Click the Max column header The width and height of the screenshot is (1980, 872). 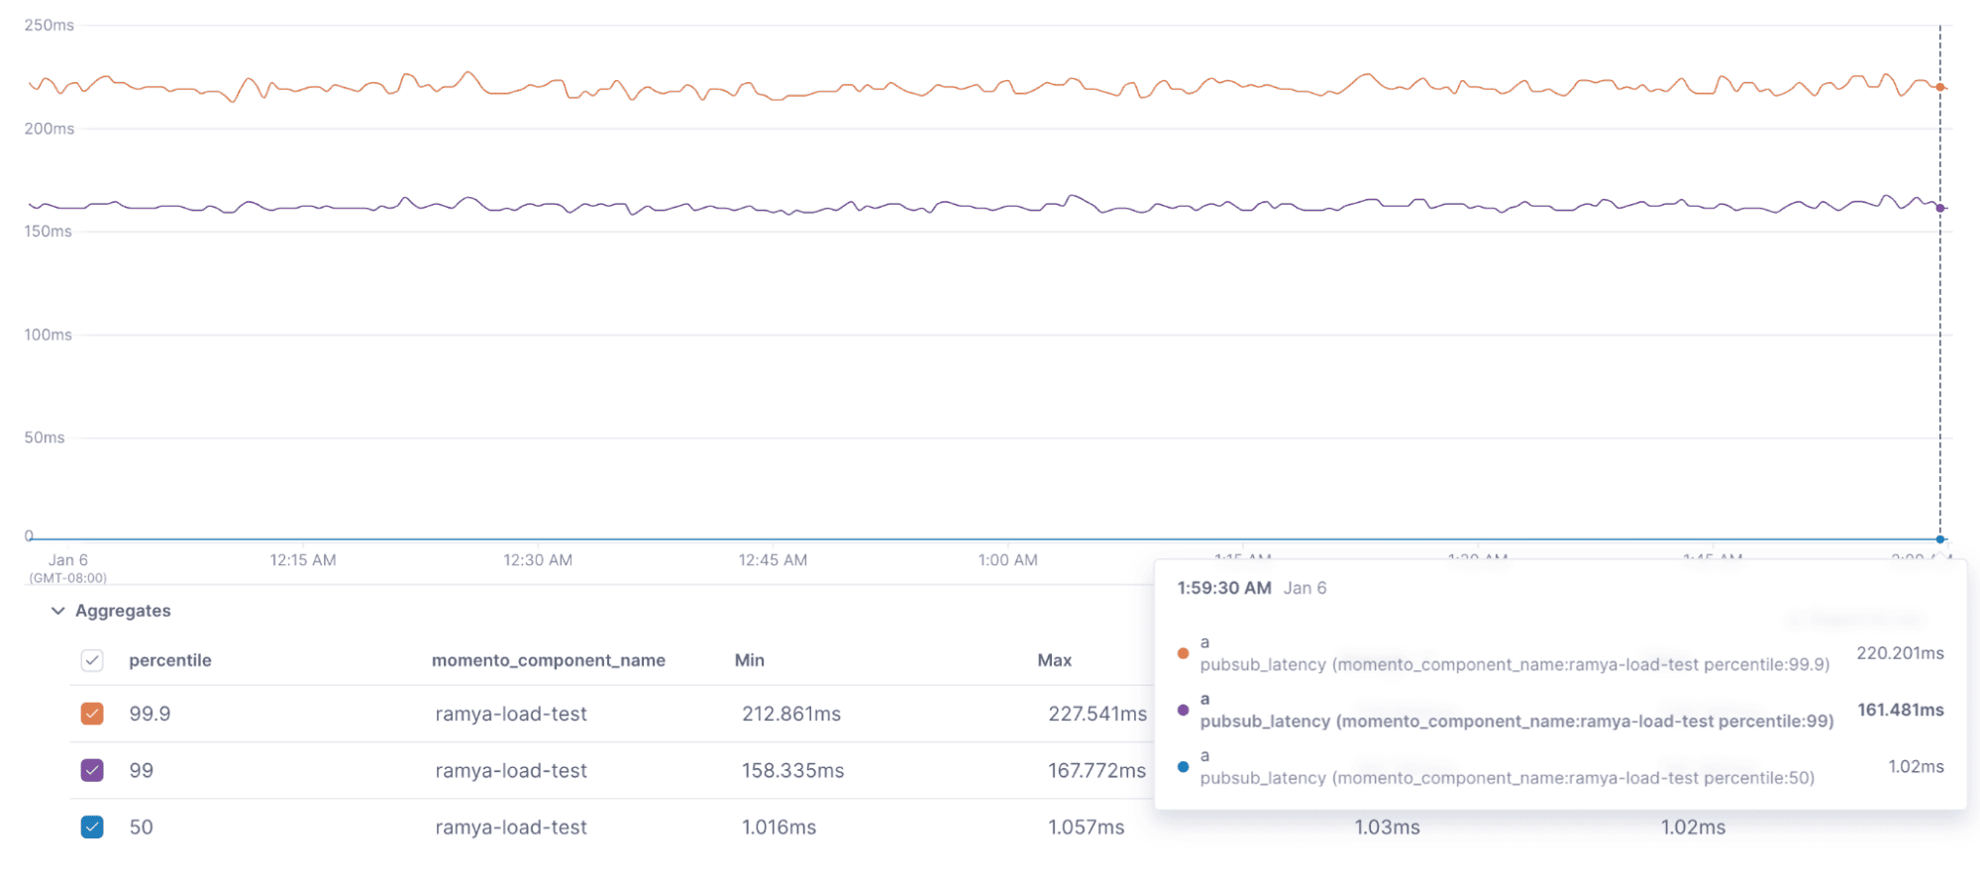coord(1055,660)
